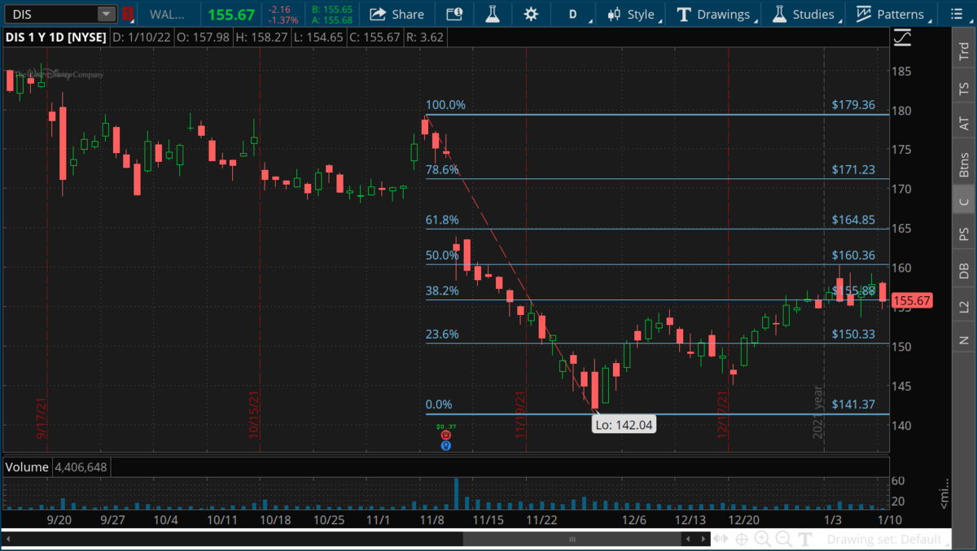Image resolution: width=977 pixels, height=551 pixels.
Task: Open the symbol dropdown arrow next to DIS
Action: [107, 14]
